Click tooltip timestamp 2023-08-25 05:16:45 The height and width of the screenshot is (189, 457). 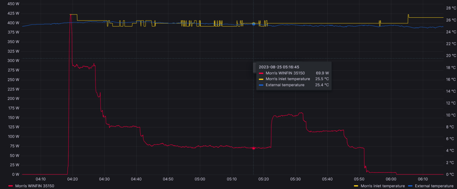[x=279, y=67]
